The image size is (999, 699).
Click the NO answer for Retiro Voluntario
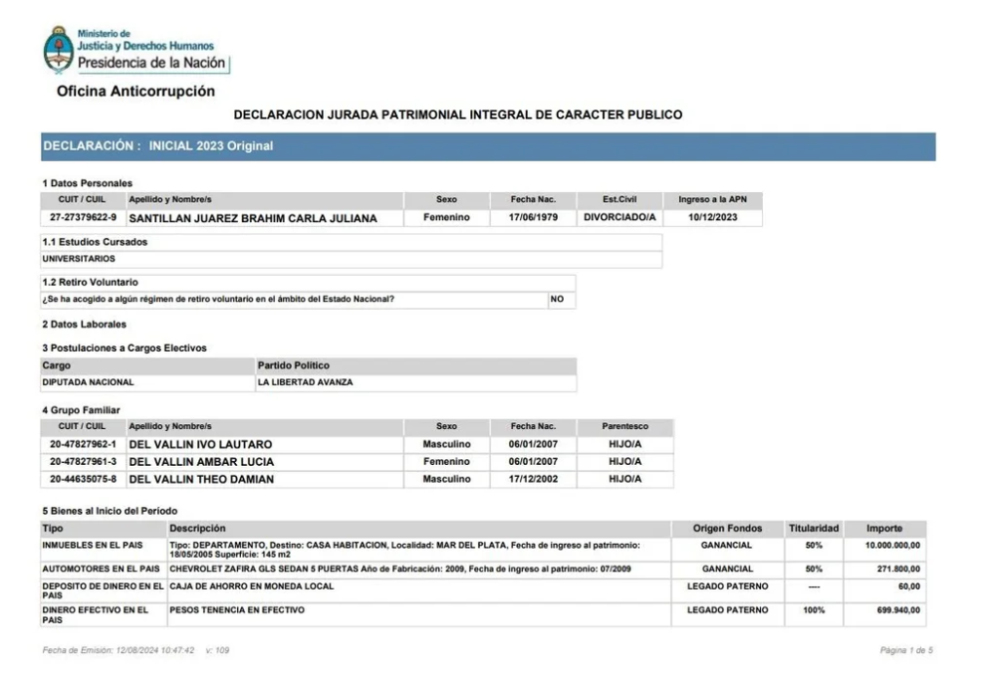click(557, 300)
